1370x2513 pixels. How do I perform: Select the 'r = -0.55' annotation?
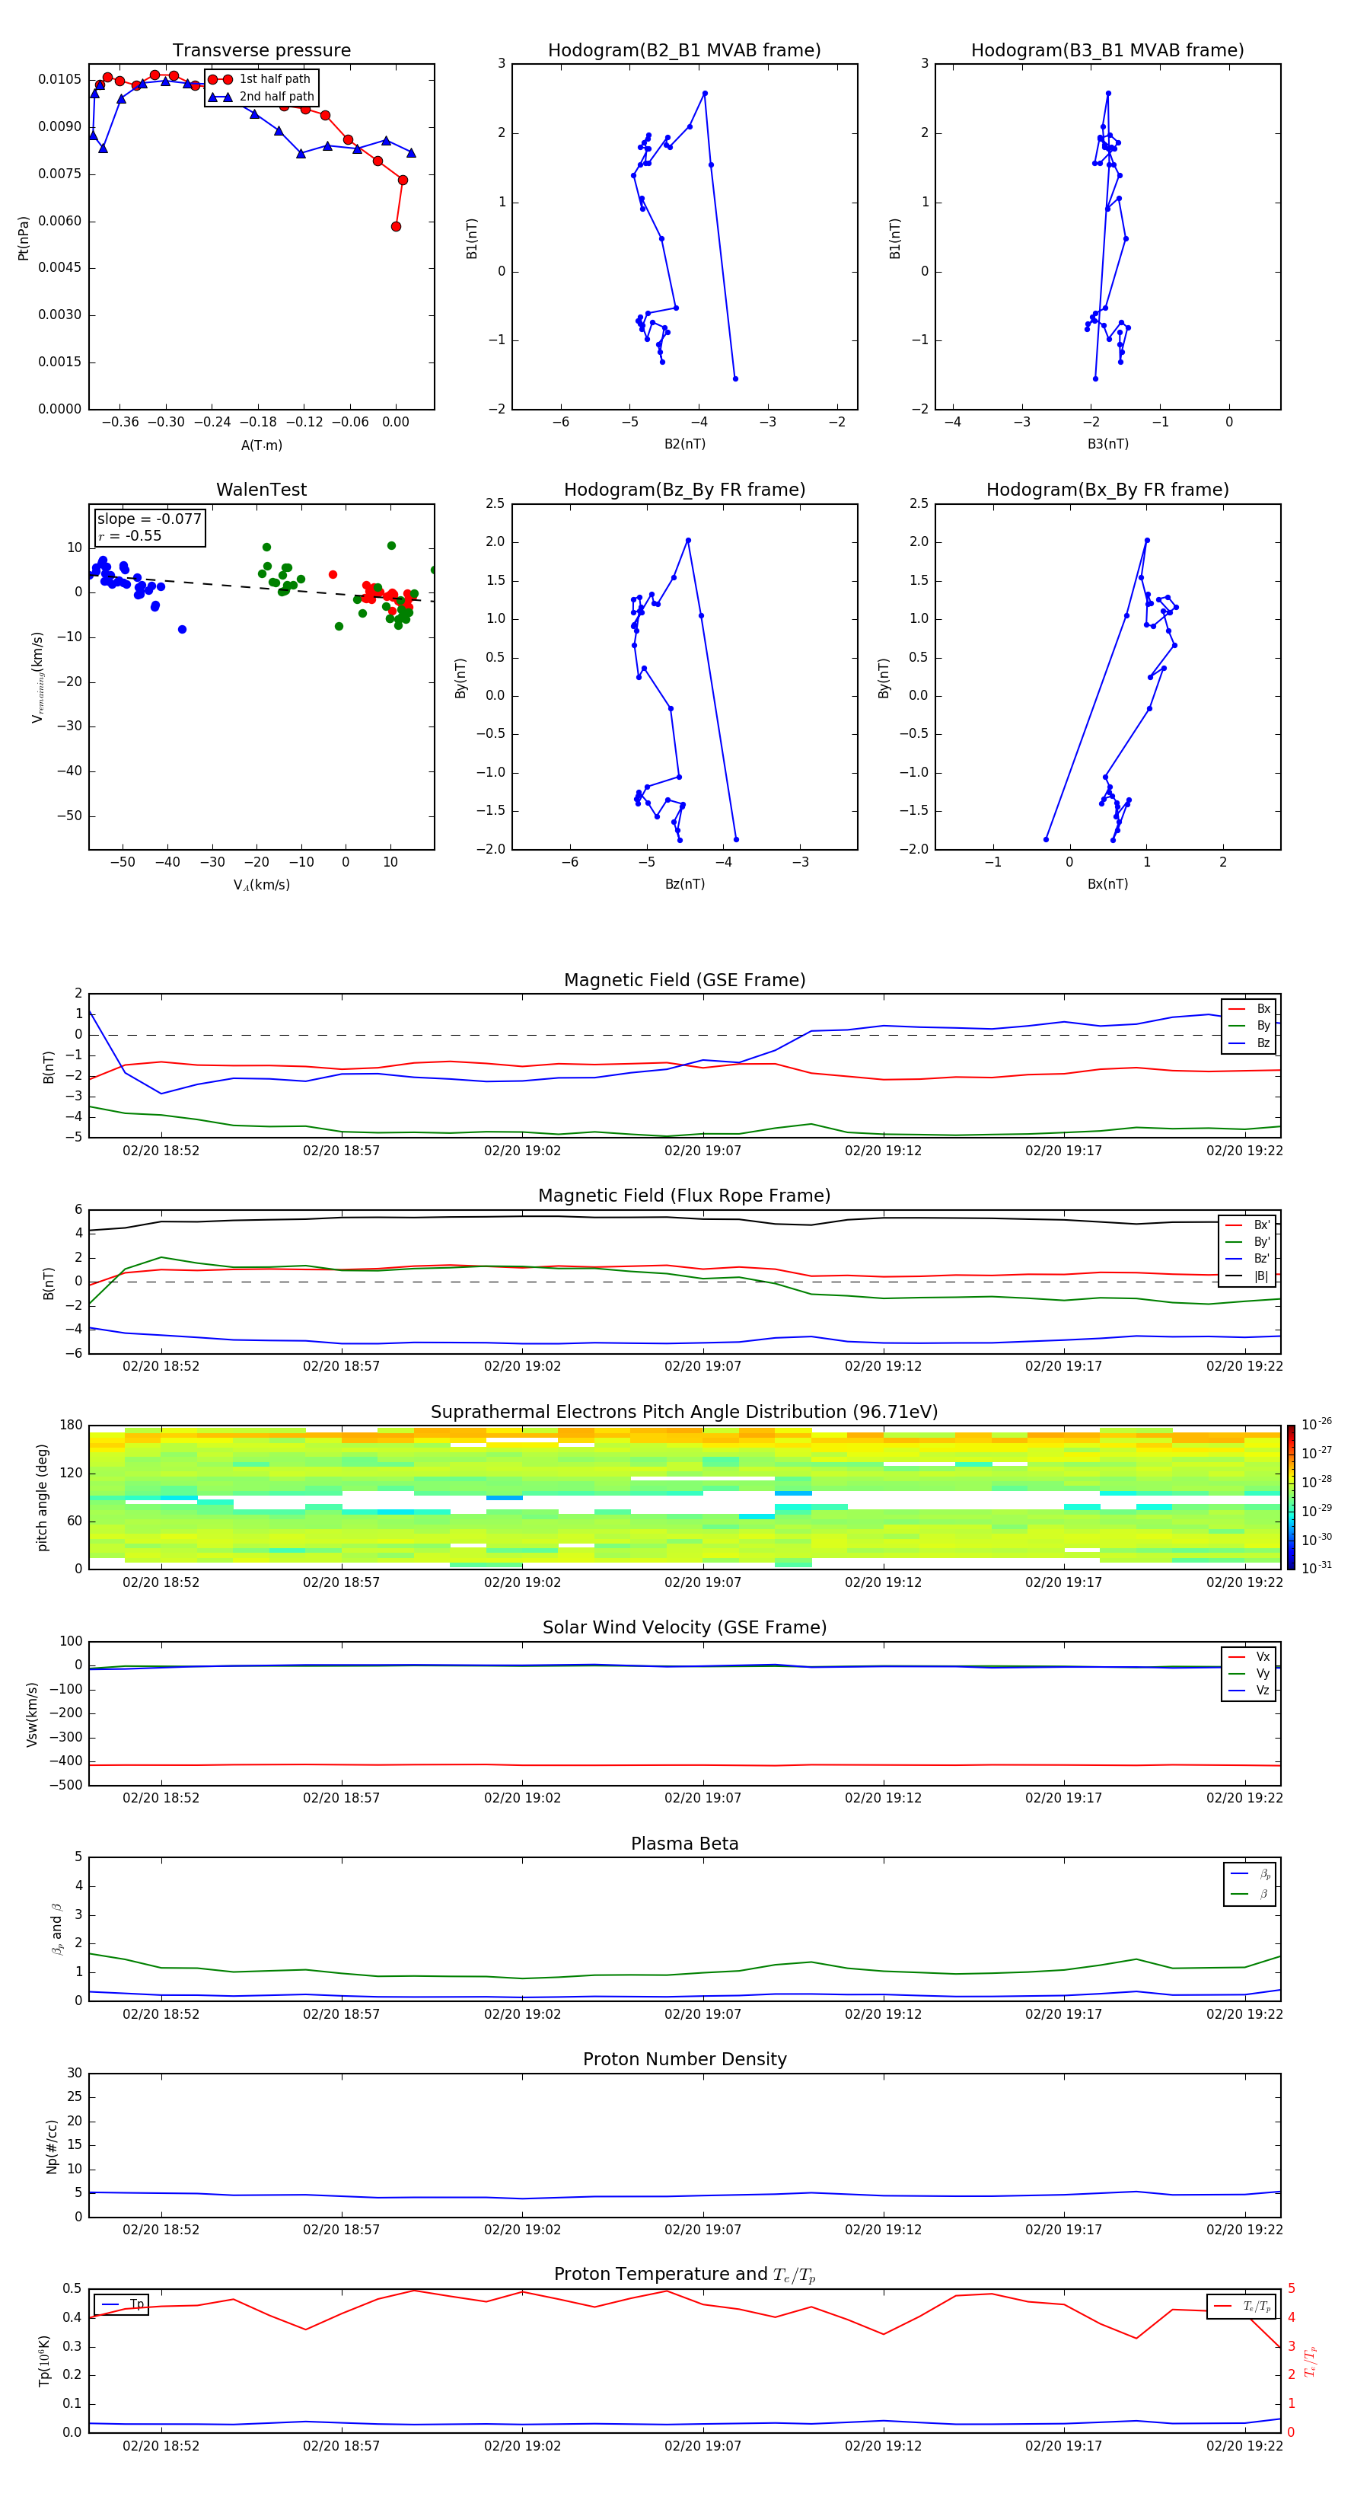click(129, 535)
